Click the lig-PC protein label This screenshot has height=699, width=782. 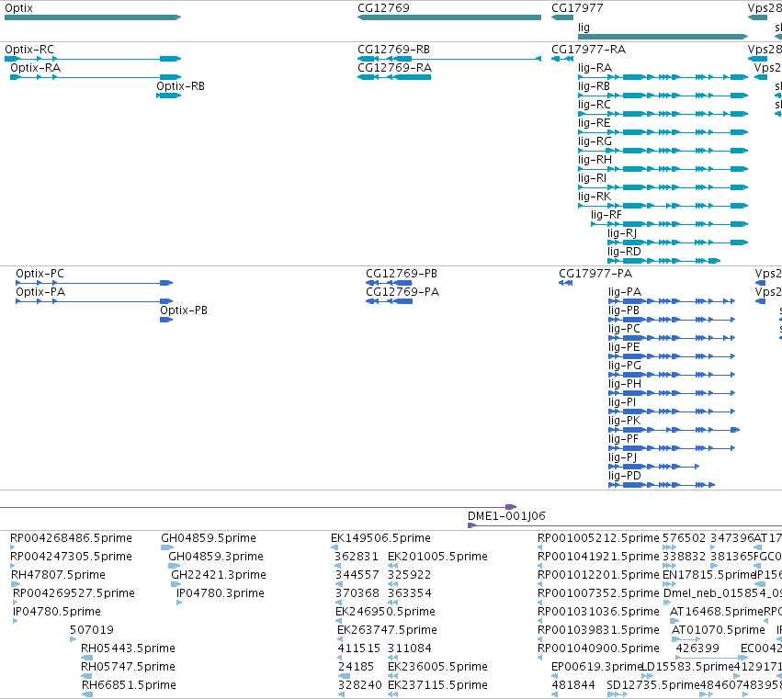pyautogui.click(x=624, y=329)
